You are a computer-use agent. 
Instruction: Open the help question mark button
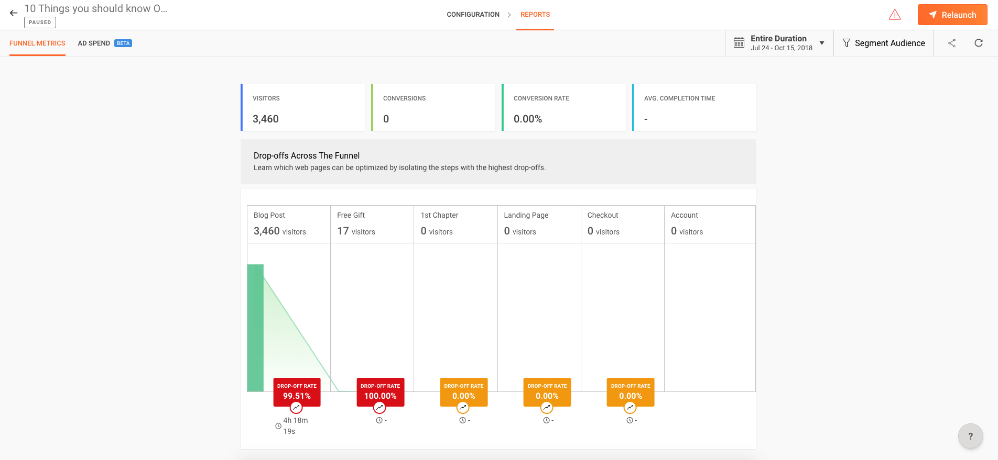point(970,436)
